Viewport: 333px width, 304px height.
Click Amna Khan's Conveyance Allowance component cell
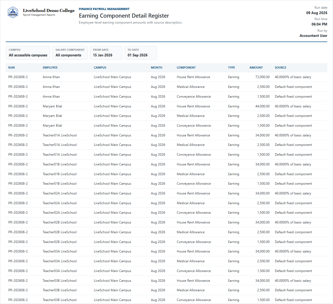point(194,97)
